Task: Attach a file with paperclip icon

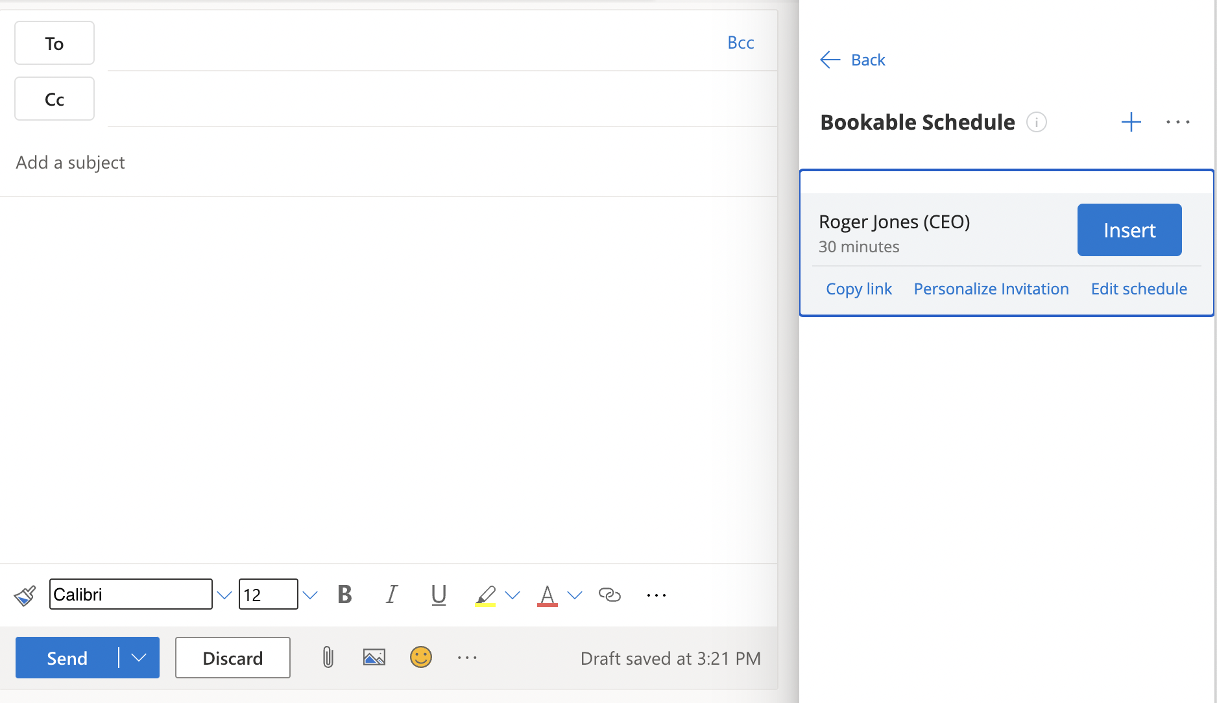Action: pyautogui.click(x=328, y=658)
